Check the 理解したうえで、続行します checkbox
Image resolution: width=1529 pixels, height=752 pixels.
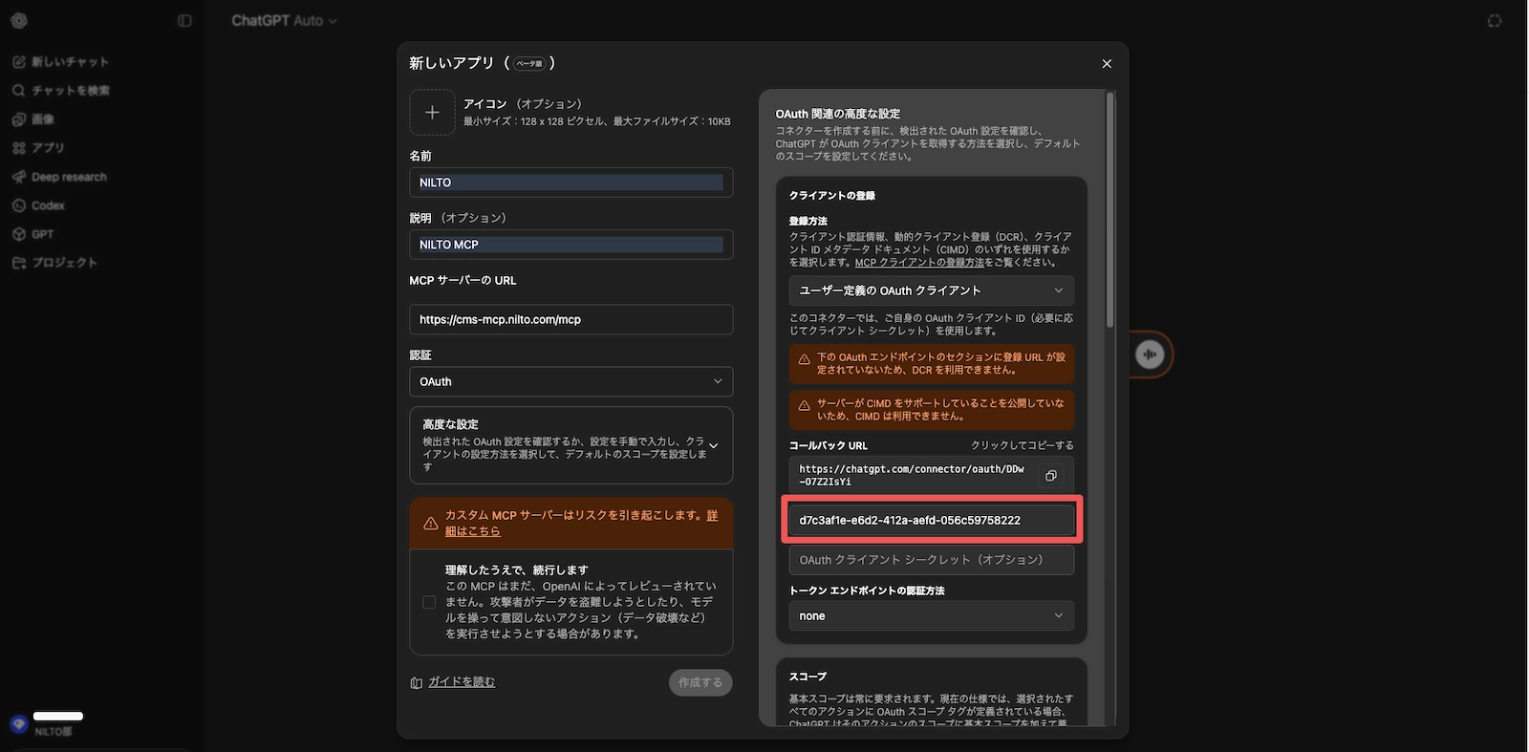coord(429,602)
